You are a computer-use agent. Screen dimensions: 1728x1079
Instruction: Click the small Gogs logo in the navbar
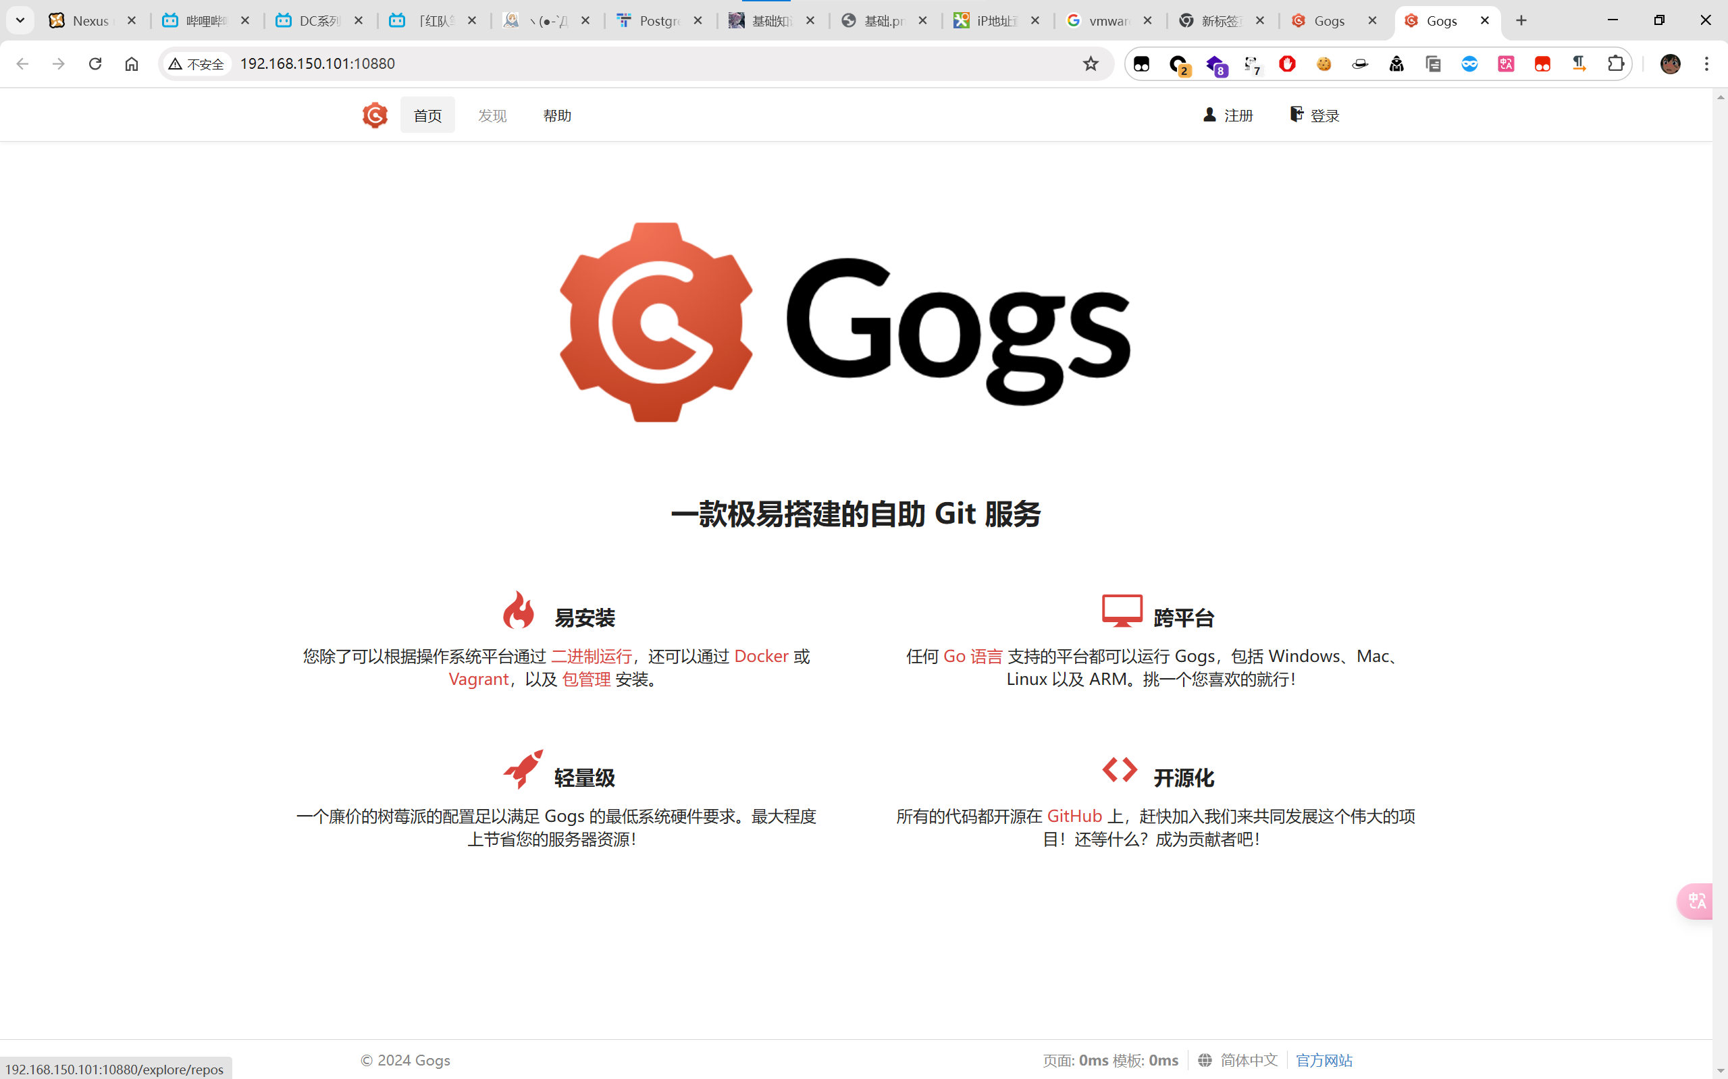point(375,115)
